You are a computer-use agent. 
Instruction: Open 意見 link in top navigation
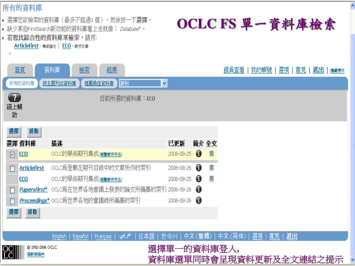pyautogui.click(x=301, y=70)
